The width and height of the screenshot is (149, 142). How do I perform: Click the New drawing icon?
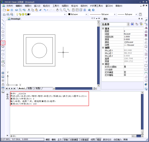tap(4, 10)
